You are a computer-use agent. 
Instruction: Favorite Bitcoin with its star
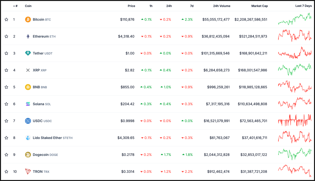(7, 20)
